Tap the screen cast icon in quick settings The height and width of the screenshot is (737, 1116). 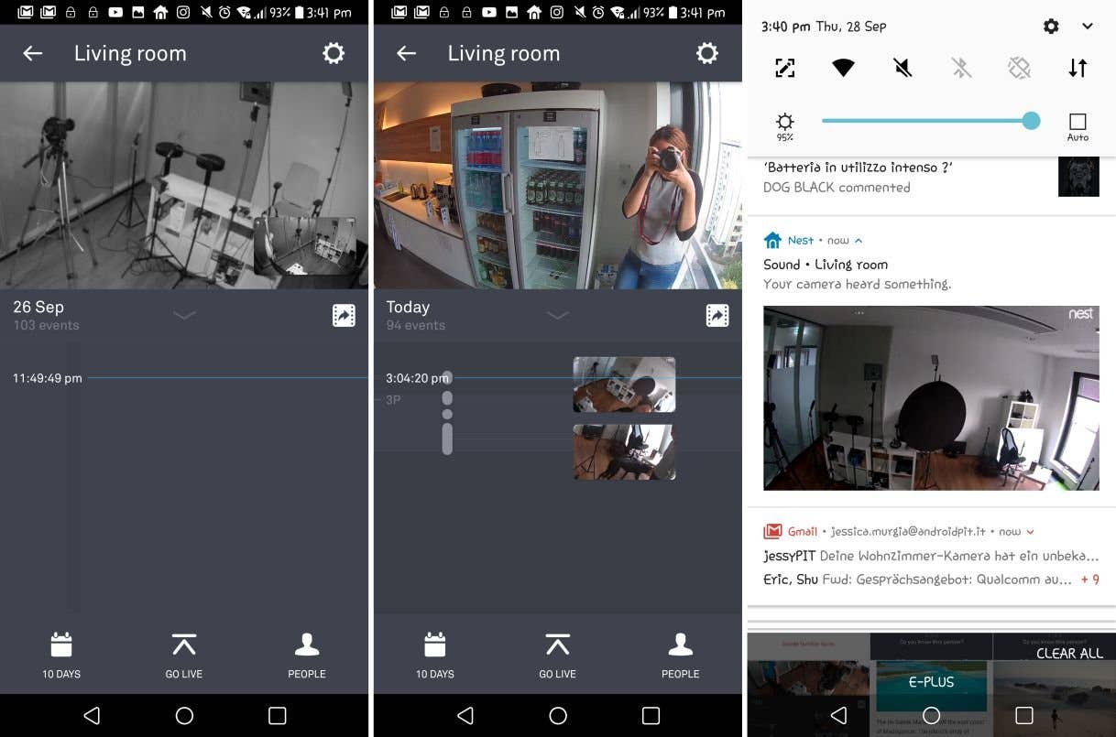(x=784, y=68)
